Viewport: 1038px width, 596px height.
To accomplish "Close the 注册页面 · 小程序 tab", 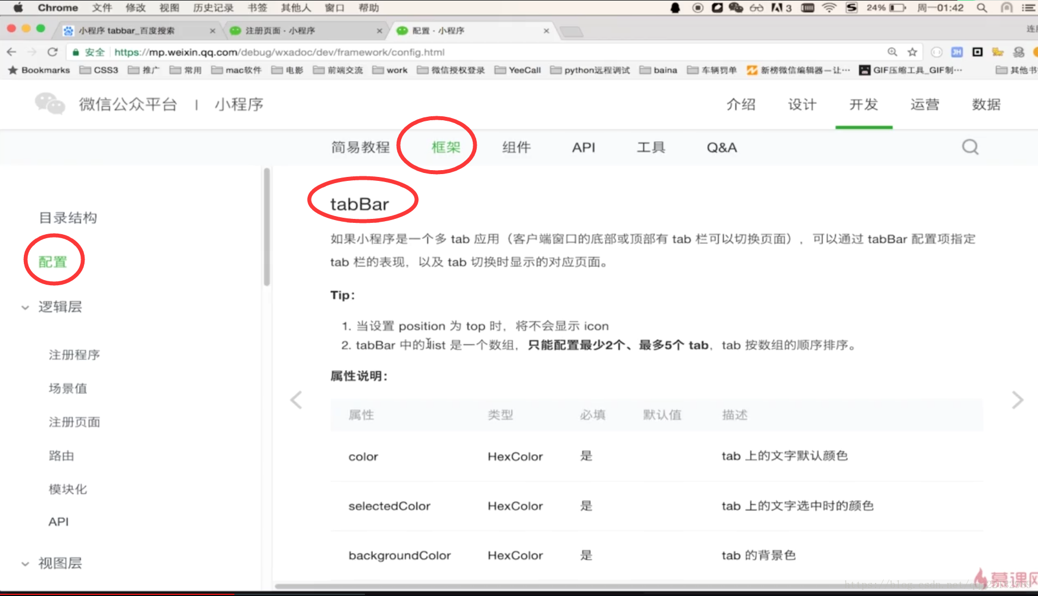I will tap(380, 31).
